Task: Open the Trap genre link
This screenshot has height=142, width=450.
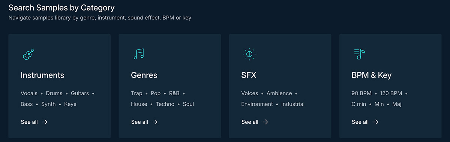Action: (x=136, y=93)
